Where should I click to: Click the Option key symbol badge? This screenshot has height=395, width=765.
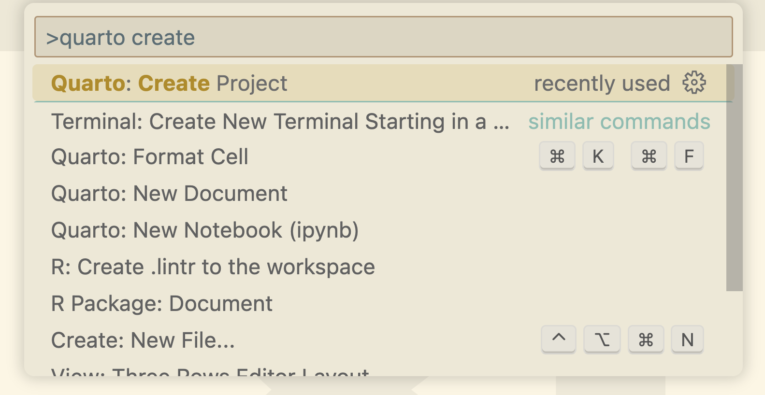coord(602,339)
